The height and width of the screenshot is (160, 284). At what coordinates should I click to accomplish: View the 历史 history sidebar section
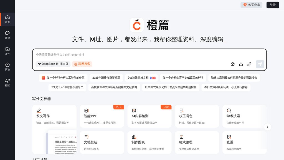(x=7, y=67)
